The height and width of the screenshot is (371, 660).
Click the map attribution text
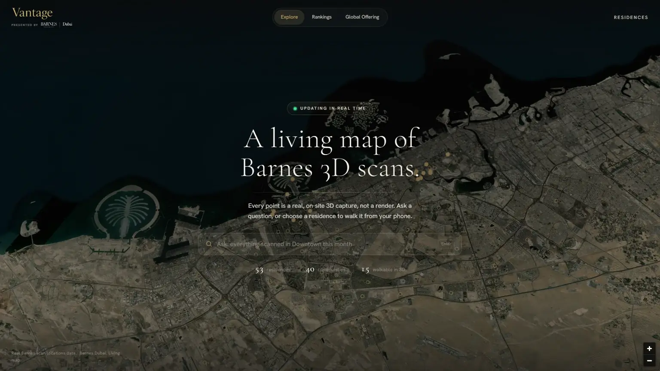[x=66, y=356]
